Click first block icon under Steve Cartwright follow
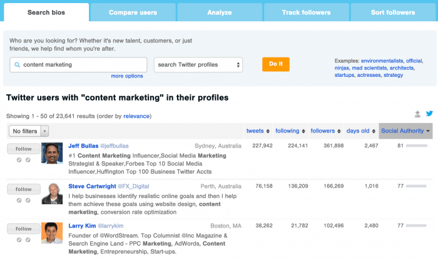 [x=19, y=201]
